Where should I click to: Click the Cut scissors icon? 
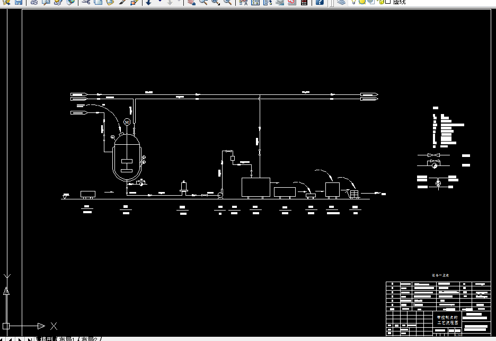tap(86, 2)
